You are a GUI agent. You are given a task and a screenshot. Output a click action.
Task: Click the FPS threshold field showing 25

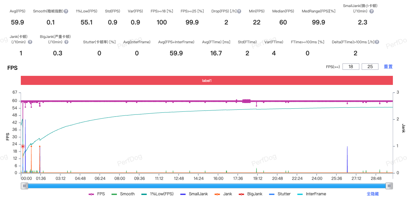point(370,66)
